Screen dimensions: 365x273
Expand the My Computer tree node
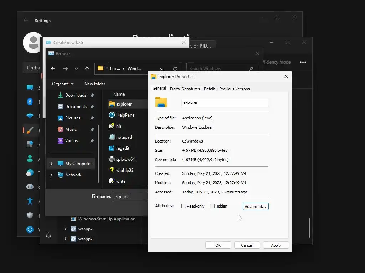point(51,164)
